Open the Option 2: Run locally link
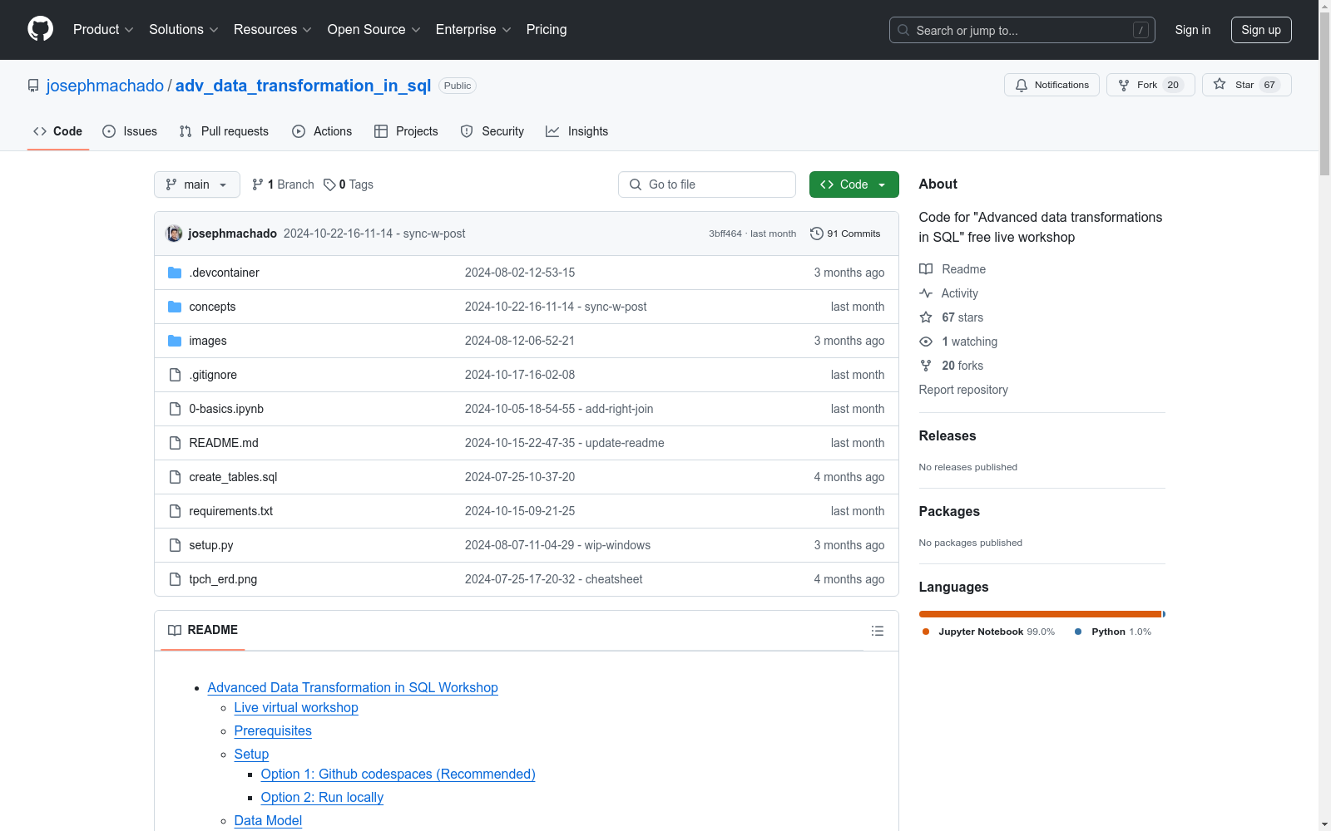This screenshot has height=831, width=1331. pyautogui.click(x=322, y=797)
